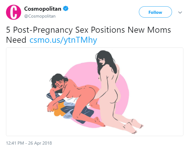Open the Cosmopolitan pink profile avatar
The width and height of the screenshot is (190, 149).
coord(14,12)
